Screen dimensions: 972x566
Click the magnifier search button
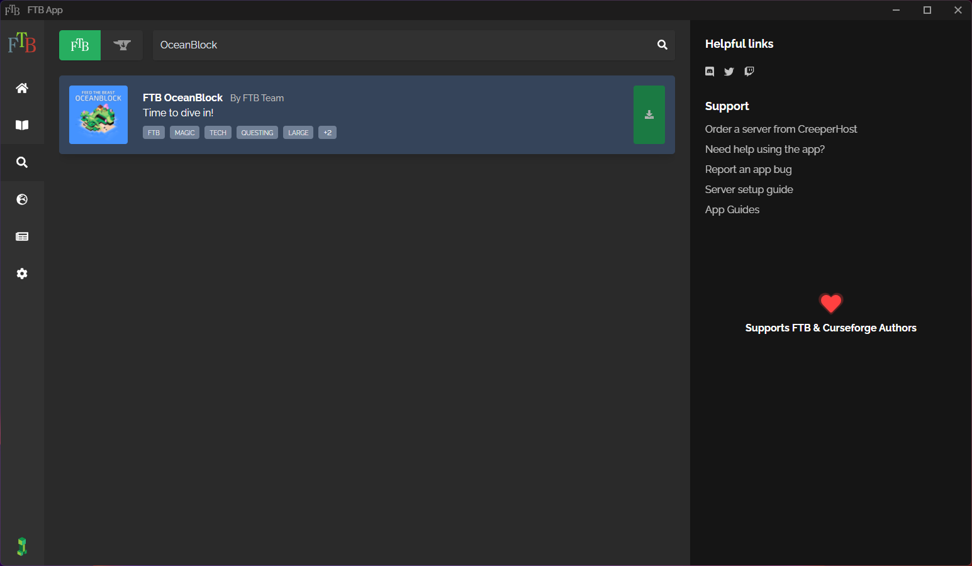[x=662, y=45]
